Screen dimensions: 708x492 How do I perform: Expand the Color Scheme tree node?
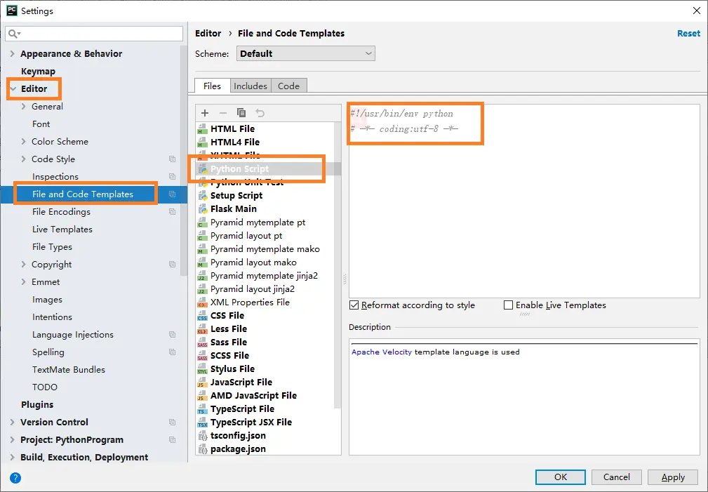pos(23,141)
